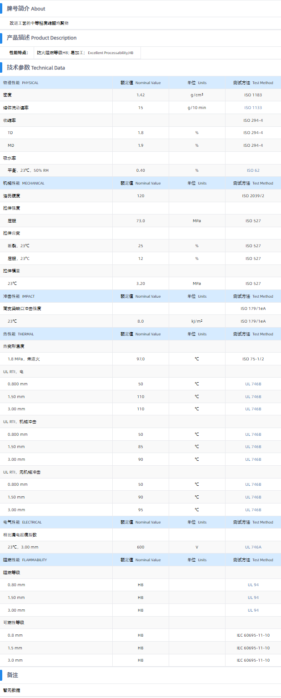Click the 备注 section heading
The height and width of the screenshot is (698, 281).
click(x=12, y=675)
